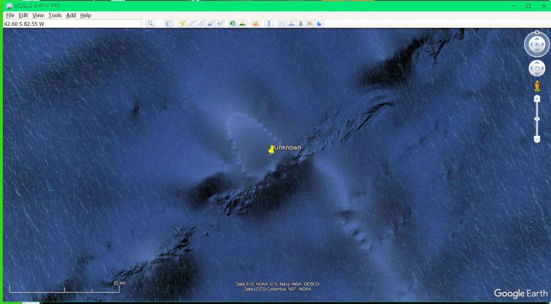551x304 pixels.
Task: Click the Email envelope icon
Action: click(281, 24)
